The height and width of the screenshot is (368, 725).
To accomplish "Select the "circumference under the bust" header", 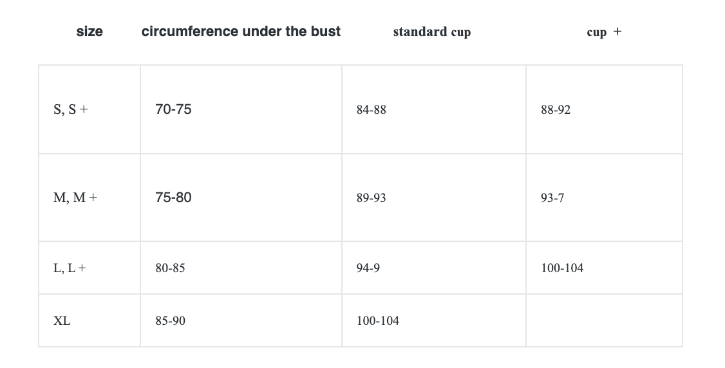I will 241,32.
